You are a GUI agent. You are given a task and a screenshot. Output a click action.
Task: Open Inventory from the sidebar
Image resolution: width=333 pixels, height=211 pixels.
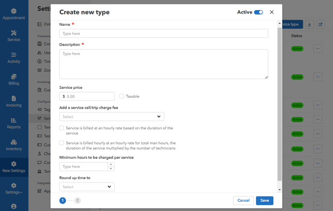14,145
